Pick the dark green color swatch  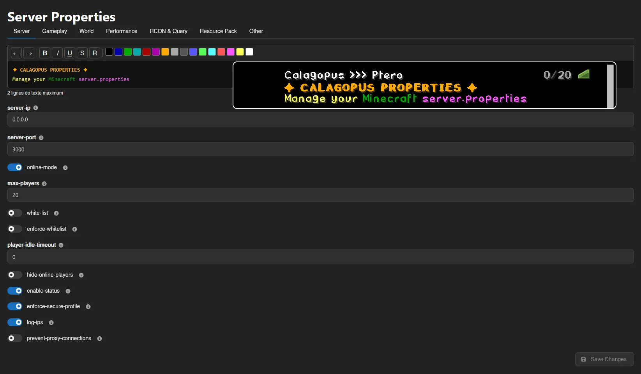(x=128, y=52)
